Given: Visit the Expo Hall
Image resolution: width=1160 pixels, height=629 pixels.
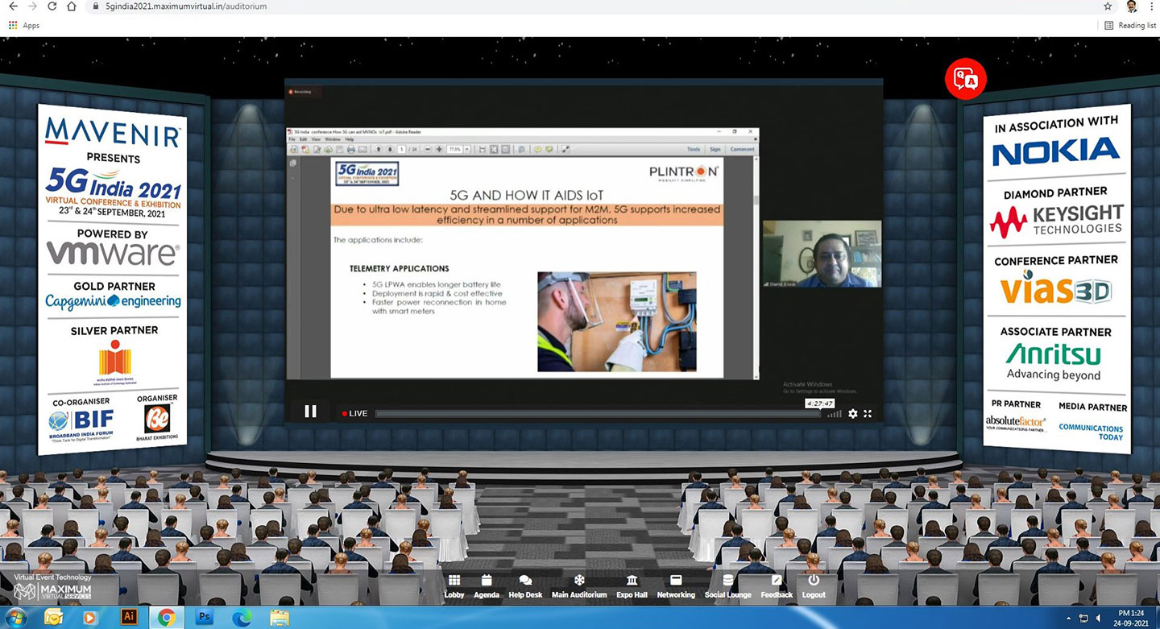Looking at the screenshot, I should (632, 586).
